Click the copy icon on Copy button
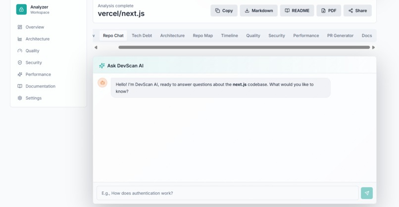The height and width of the screenshot is (207, 399). click(x=217, y=11)
